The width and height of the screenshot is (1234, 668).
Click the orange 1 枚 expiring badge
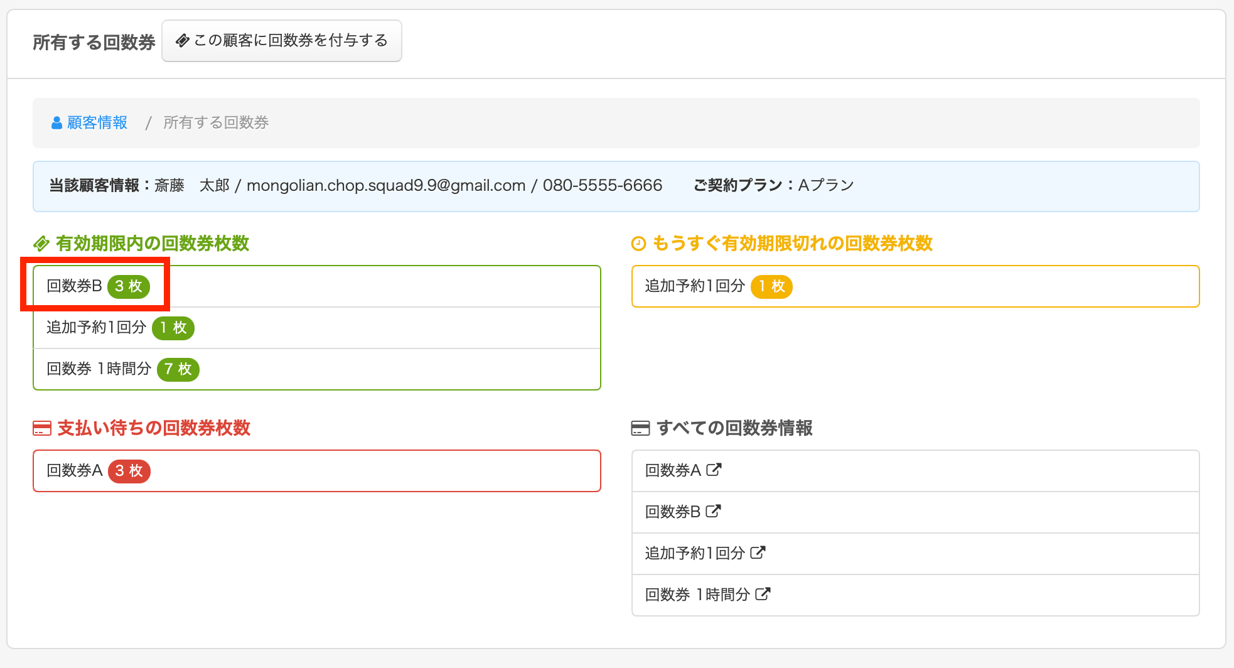click(x=771, y=286)
